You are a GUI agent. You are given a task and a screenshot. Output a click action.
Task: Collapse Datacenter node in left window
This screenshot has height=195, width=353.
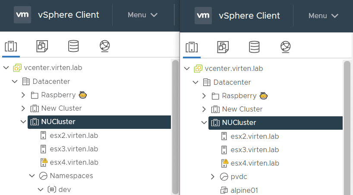coord(15,81)
